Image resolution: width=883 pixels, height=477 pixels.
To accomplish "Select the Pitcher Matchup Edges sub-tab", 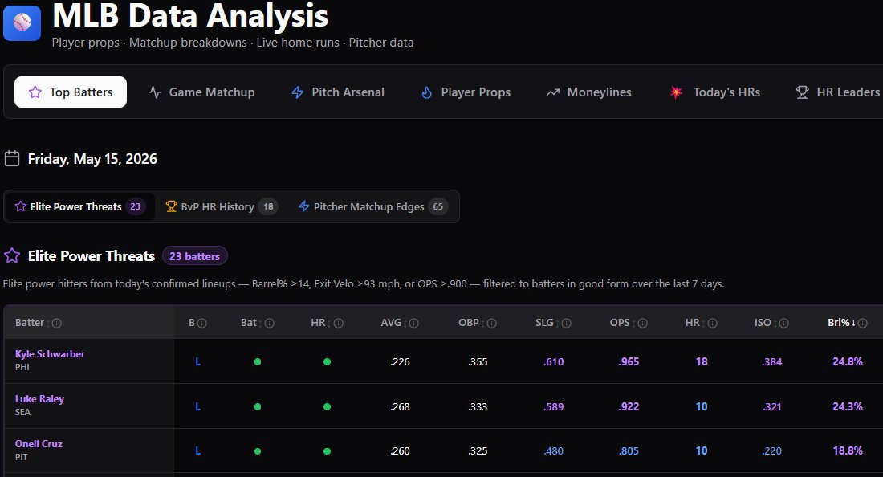I will pyautogui.click(x=372, y=206).
